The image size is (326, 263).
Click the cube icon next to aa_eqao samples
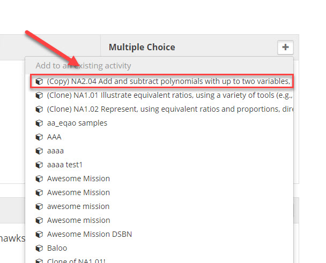point(39,123)
